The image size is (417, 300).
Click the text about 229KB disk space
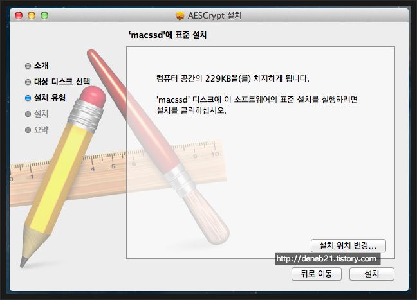point(233,78)
